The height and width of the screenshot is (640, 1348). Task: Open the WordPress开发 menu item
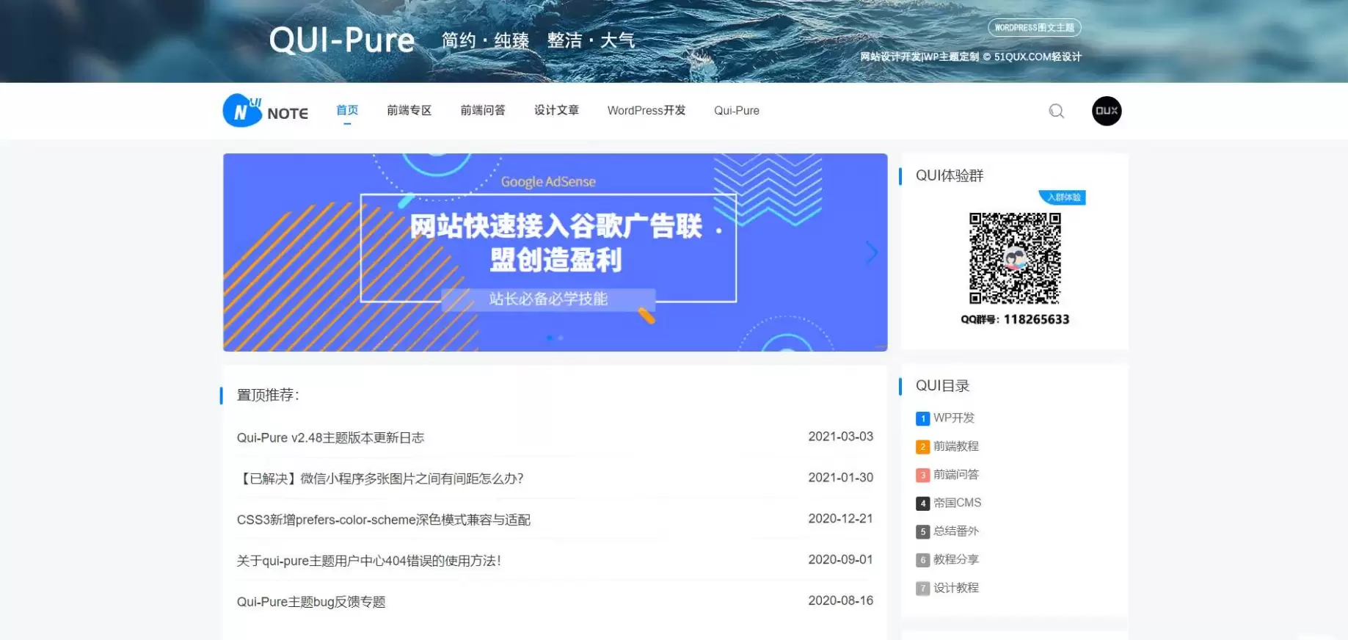646,110
